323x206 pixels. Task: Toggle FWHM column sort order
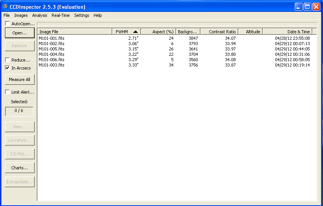[126, 32]
